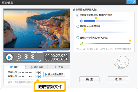
Task: Switch to the 变声 tab
Action: (59, 67)
